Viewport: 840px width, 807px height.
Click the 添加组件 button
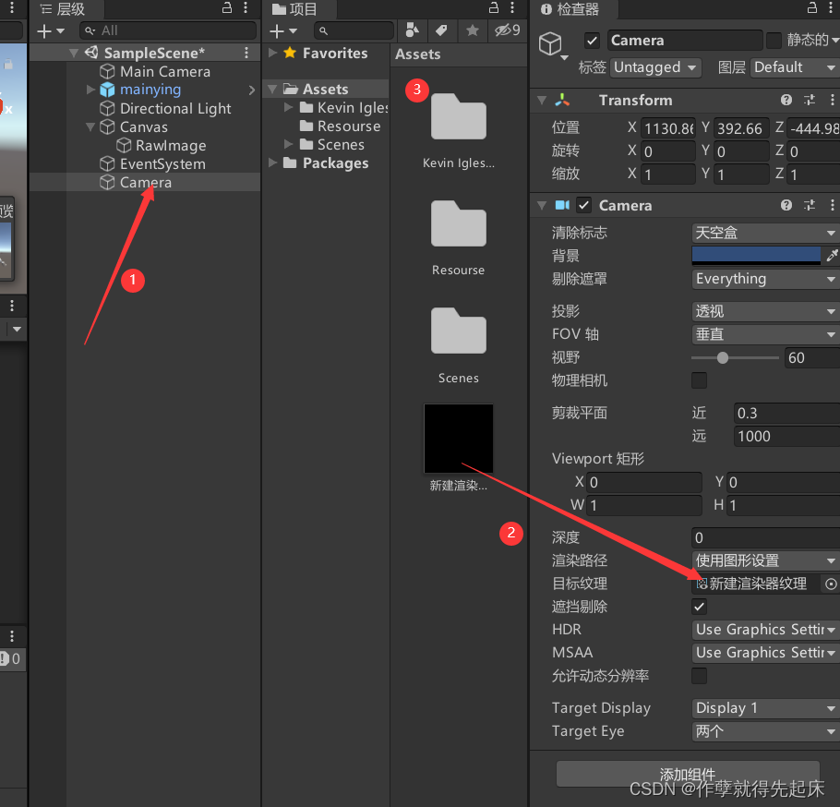click(x=688, y=775)
